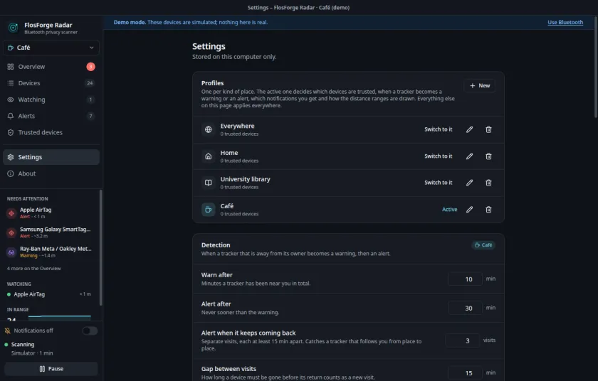The image size is (598, 381).
Task: Click the Alert after minutes field
Action: [465, 308]
